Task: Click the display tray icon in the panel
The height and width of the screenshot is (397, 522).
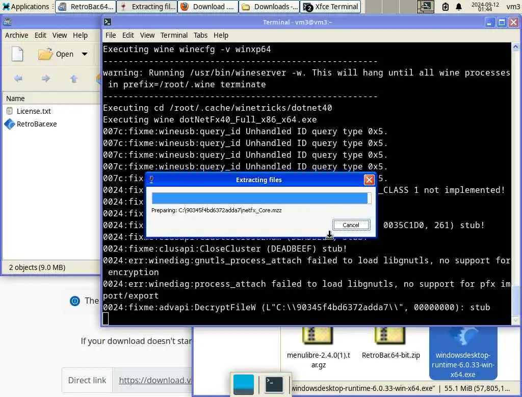Action: point(426,7)
